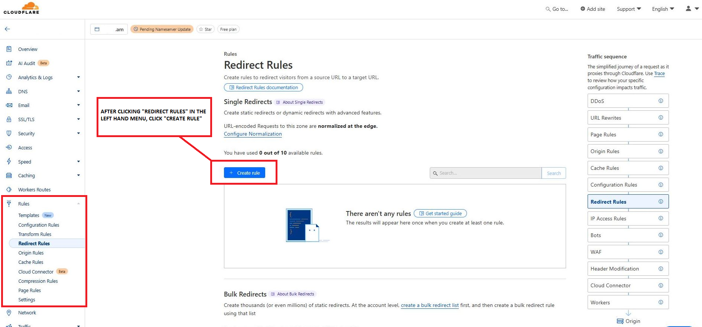Open Cloud Connector in sidebar
Viewport: 702px width, 327px height.
[x=36, y=272]
